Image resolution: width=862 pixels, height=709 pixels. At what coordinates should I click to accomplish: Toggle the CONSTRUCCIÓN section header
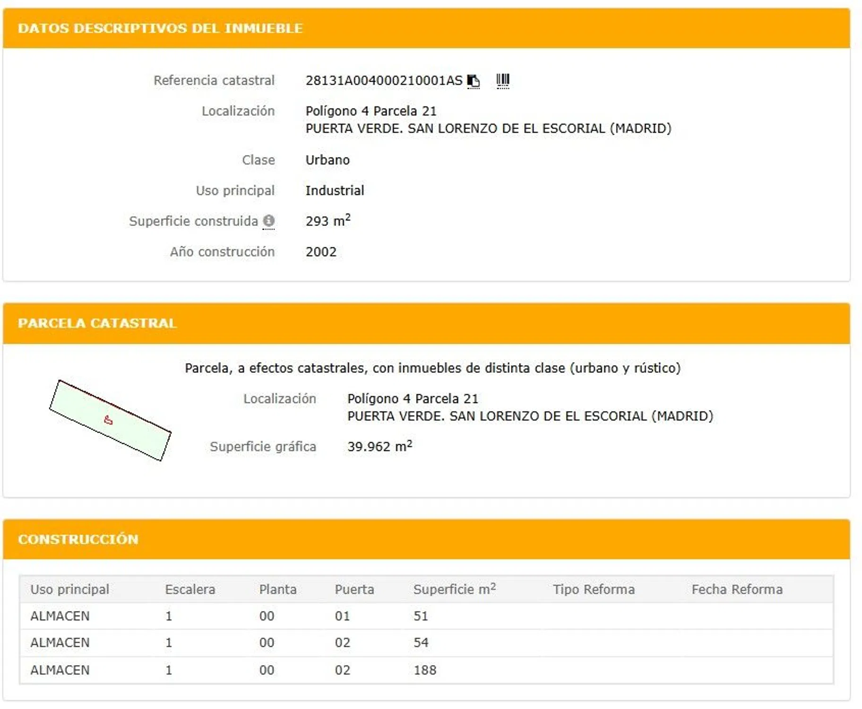click(78, 539)
